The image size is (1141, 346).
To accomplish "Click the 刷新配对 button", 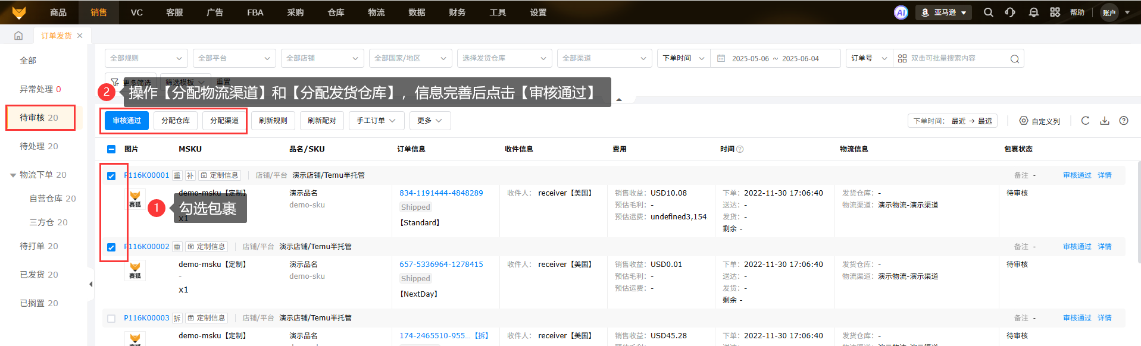I will (322, 121).
